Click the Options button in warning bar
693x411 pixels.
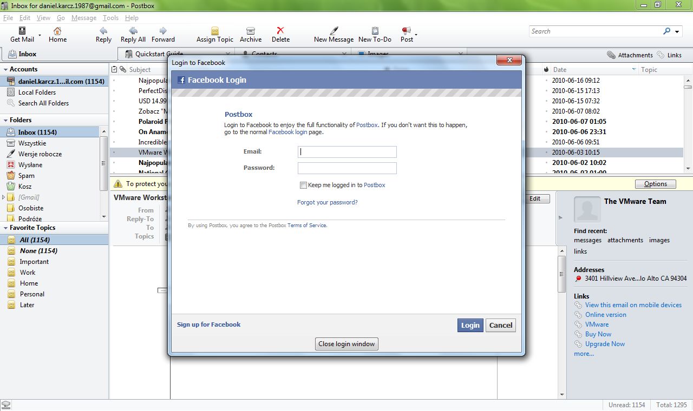click(x=656, y=184)
